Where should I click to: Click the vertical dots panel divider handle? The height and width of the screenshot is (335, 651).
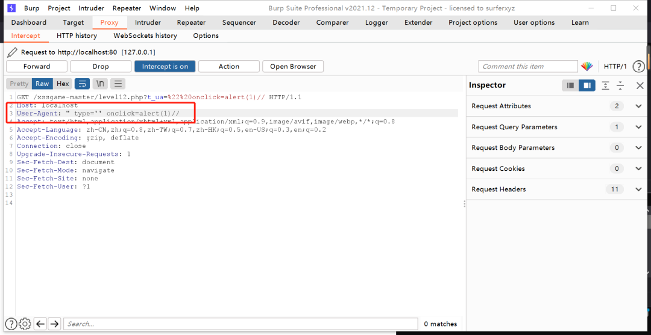[464, 204]
